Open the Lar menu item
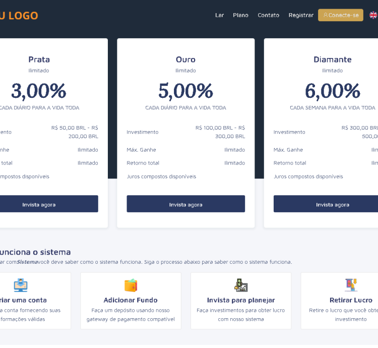 (219, 15)
